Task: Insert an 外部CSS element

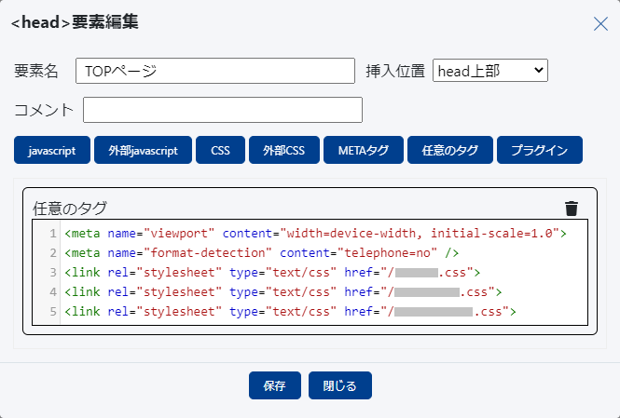Action: click(283, 150)
